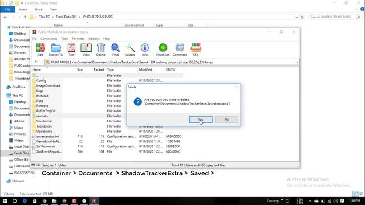The image size is (365, 205).
Task: Go up one level in WinRAR archive
Action: click(x=36, y=62)
